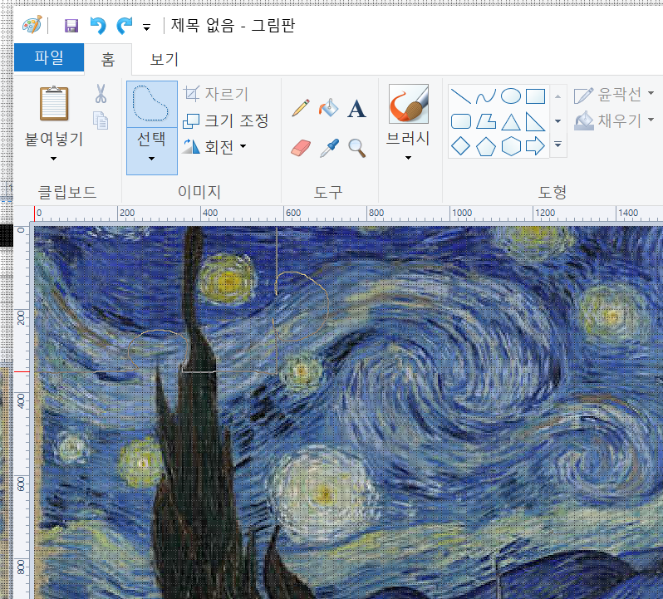The image size is (663, 599).
Task: Expand the 선택 options dropdown
Action: pos(151,151)
